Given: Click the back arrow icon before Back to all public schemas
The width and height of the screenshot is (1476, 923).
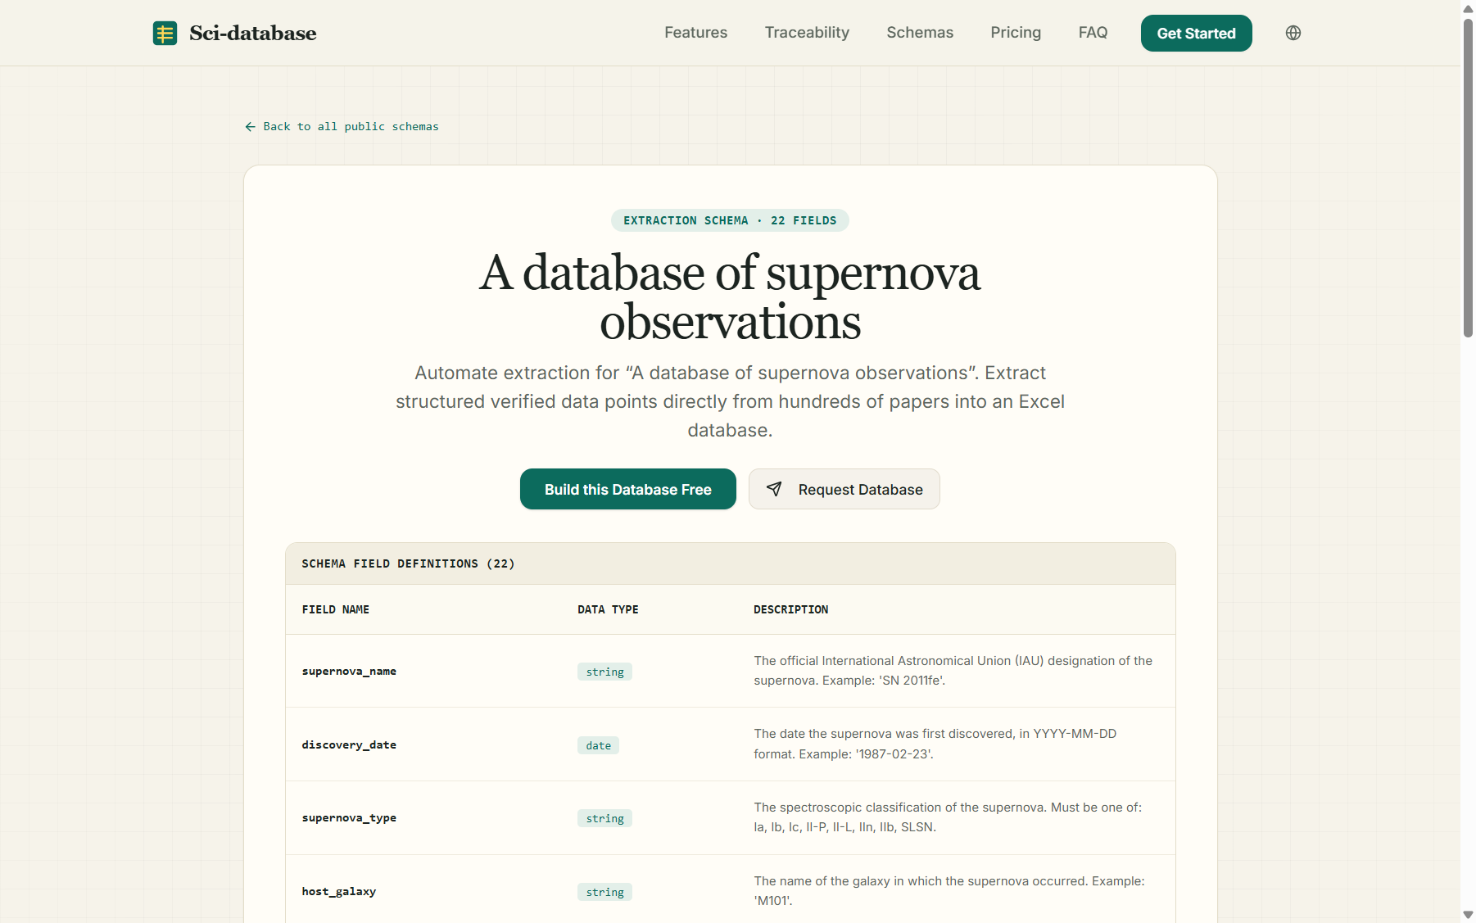Looking at the screenshot, I should [251, 127].
